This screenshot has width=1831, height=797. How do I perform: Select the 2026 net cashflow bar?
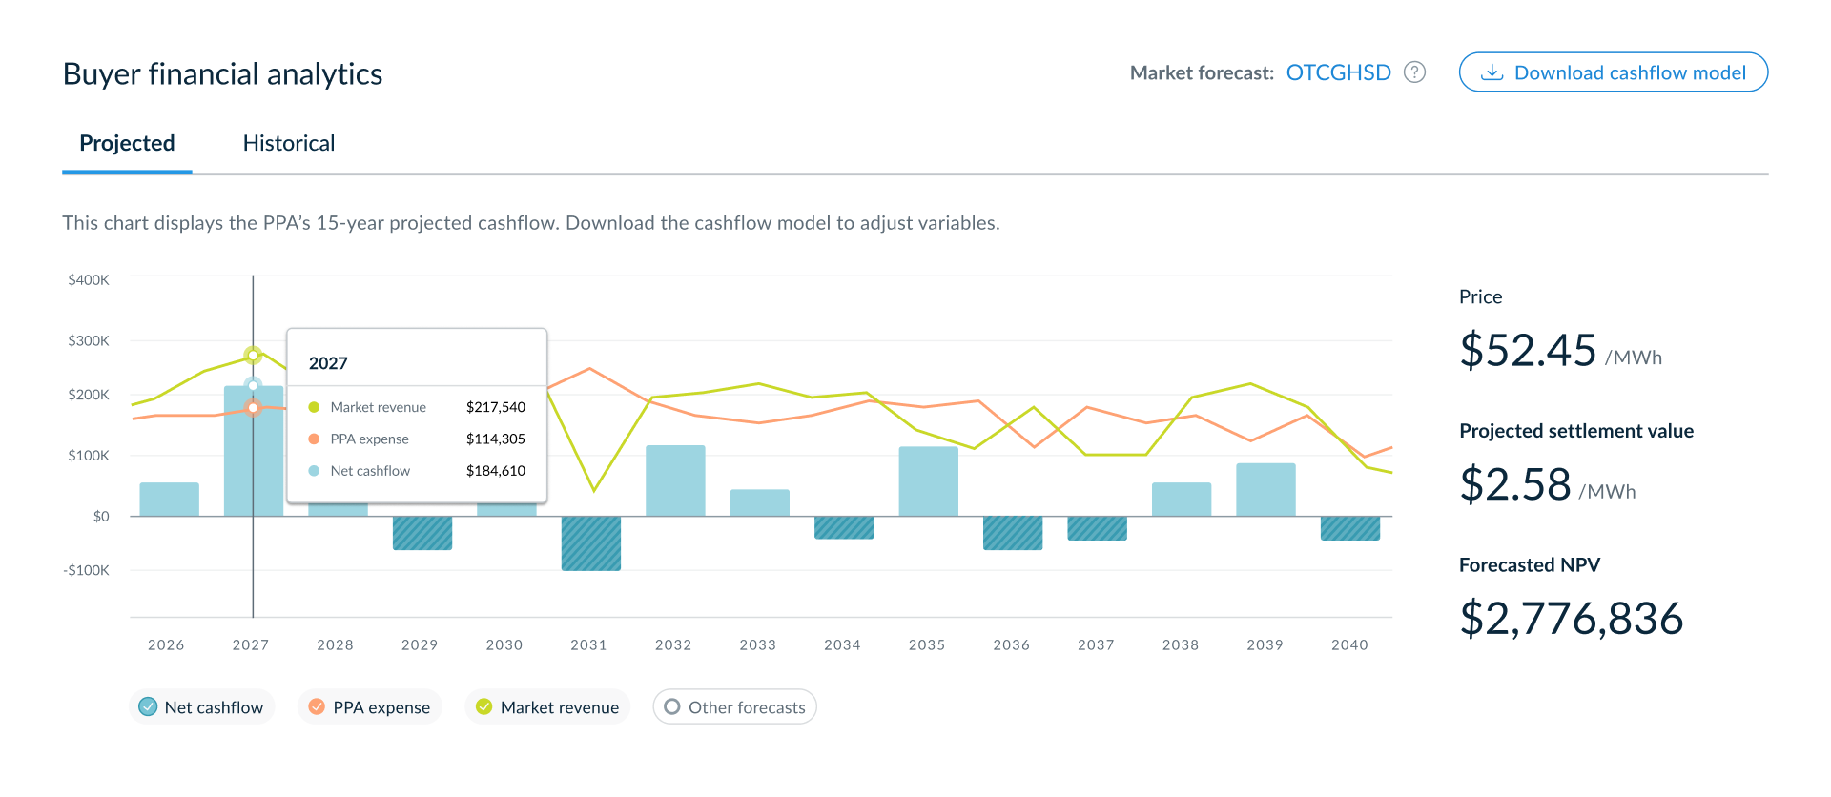coord(170,500)
